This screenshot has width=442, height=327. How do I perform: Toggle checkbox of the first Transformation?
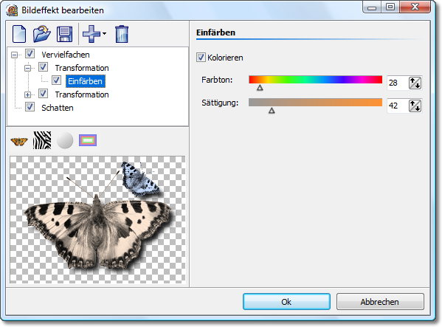pos(43,67)
